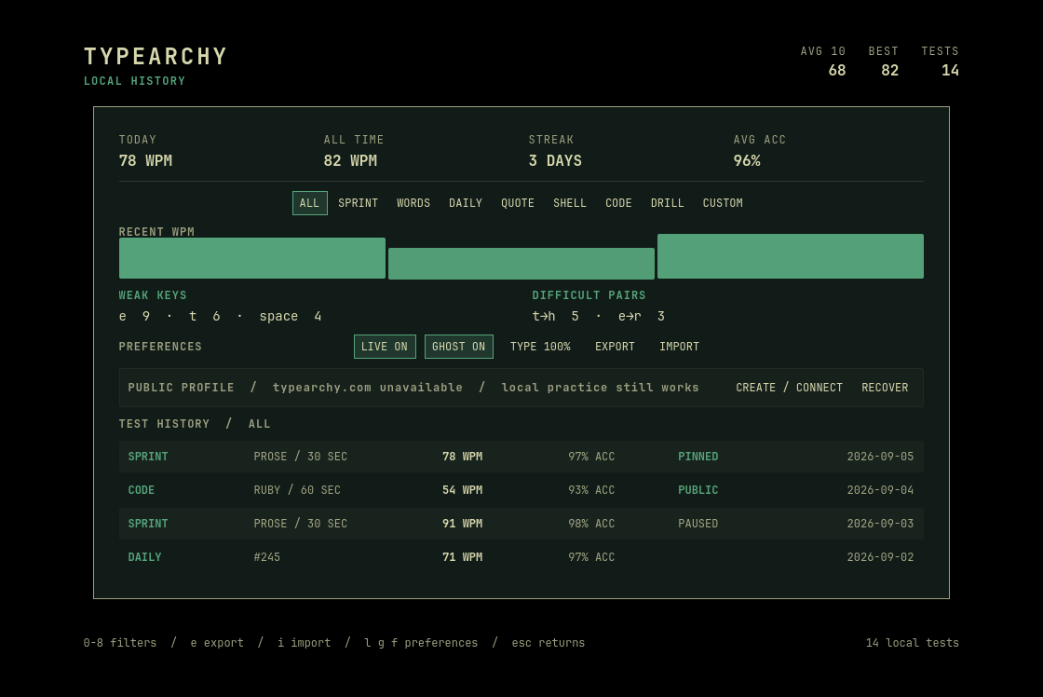1043x697 pixels.
Task: Open the 78 WPM sprint test row
Action: tap(521, 457)
